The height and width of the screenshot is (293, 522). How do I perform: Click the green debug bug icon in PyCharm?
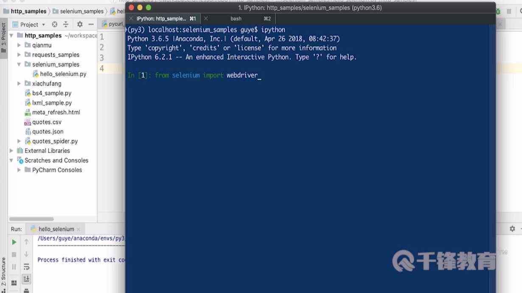[498, 11]
